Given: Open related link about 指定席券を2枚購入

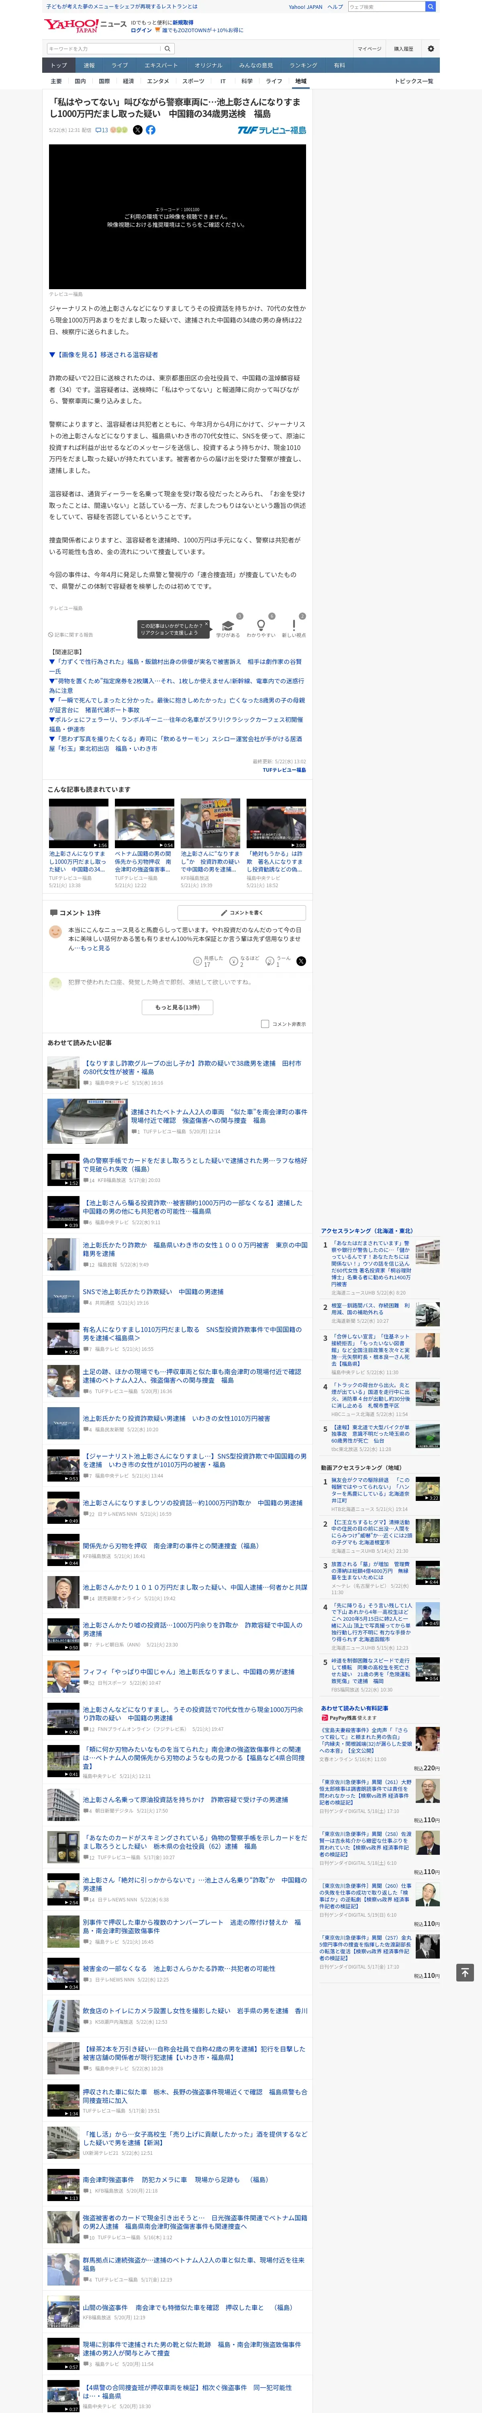Looking at the screenshot, I should tap(176, 686).
